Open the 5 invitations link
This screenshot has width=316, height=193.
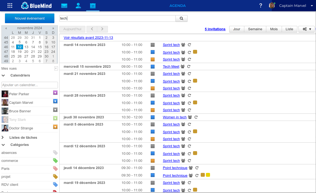[x=215, y=29]
